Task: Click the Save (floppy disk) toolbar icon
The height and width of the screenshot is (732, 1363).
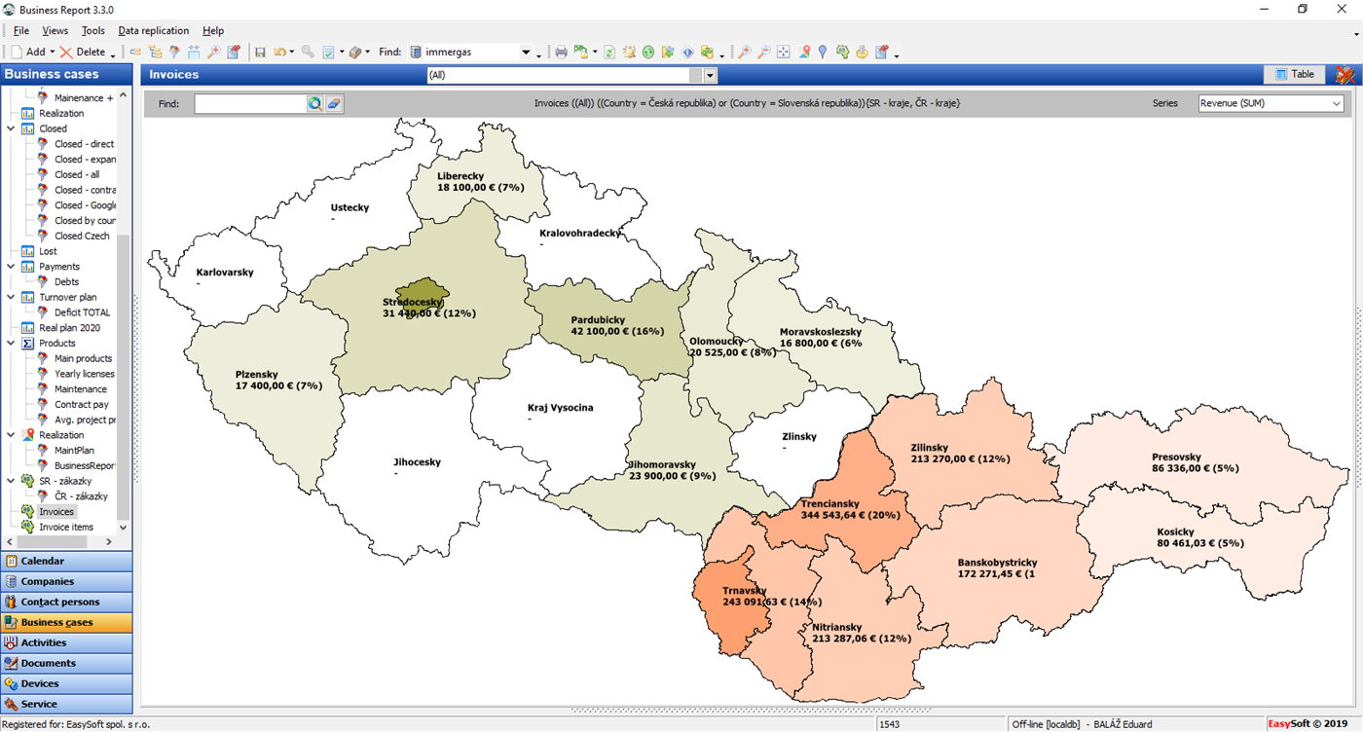Action: pos(260,53)
